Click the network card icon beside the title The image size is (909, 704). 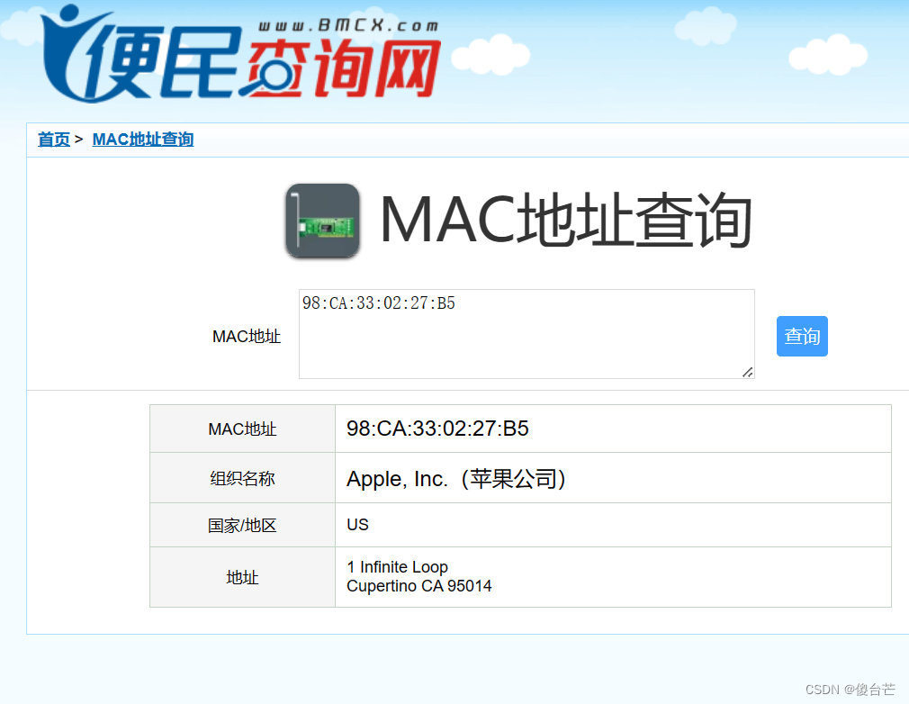coord(323,221)
